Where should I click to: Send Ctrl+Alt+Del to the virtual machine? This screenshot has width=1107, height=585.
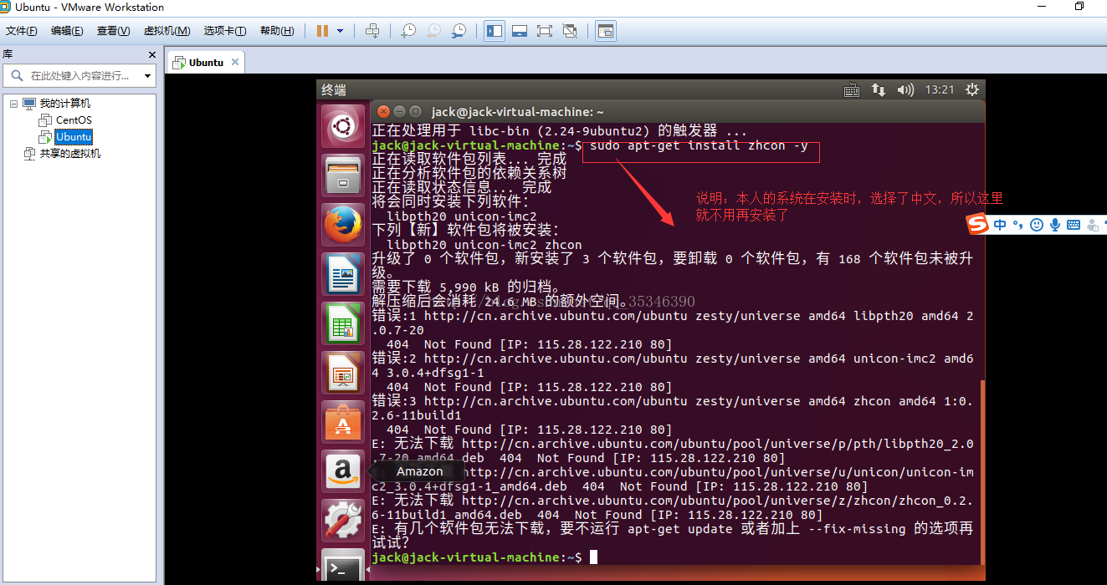click(x=372, y=31)
